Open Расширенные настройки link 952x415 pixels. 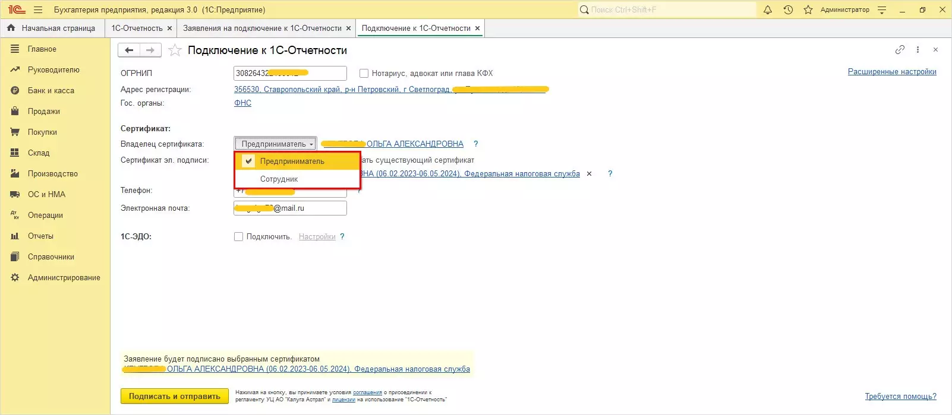[892, 72]
